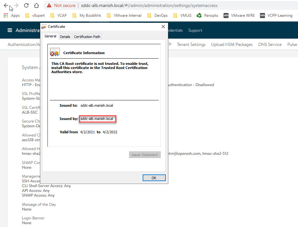The height and width of the screenshot is (227, 298).
Task: Open the VMware WIRE bookmark
Action: (x=239, y=16)
